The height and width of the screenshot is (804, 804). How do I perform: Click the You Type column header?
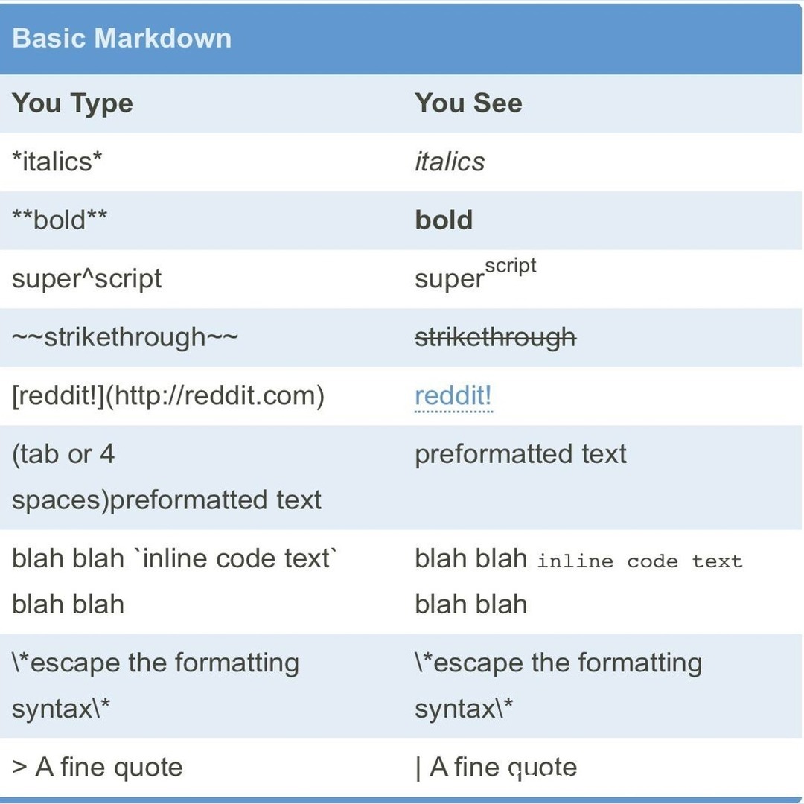pos(72,103)
